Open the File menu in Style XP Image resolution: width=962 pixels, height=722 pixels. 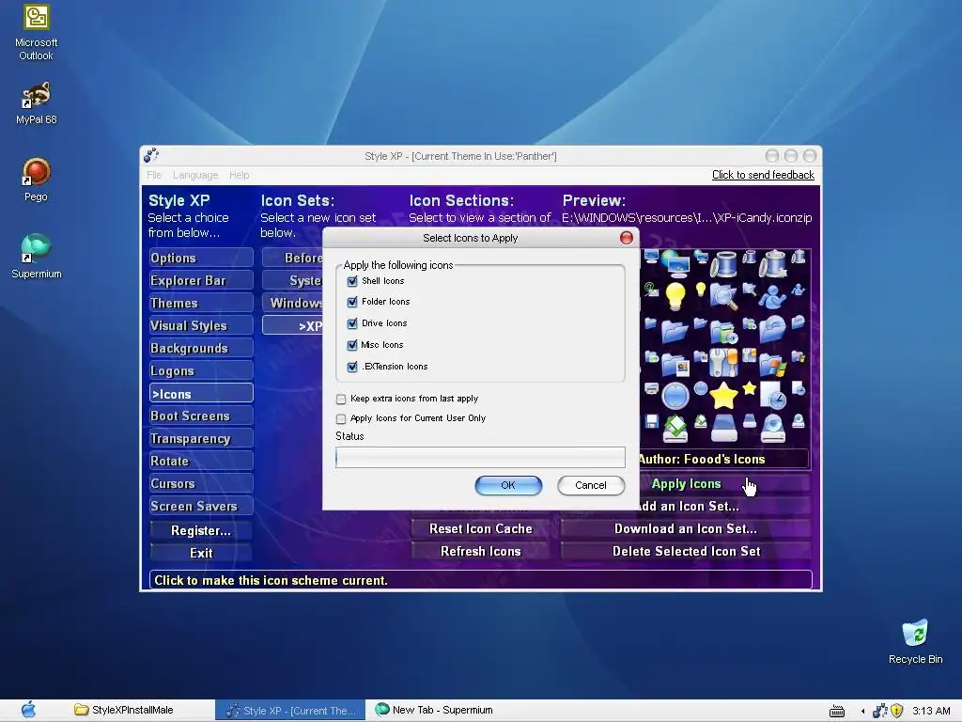click(x=154, y=175)
